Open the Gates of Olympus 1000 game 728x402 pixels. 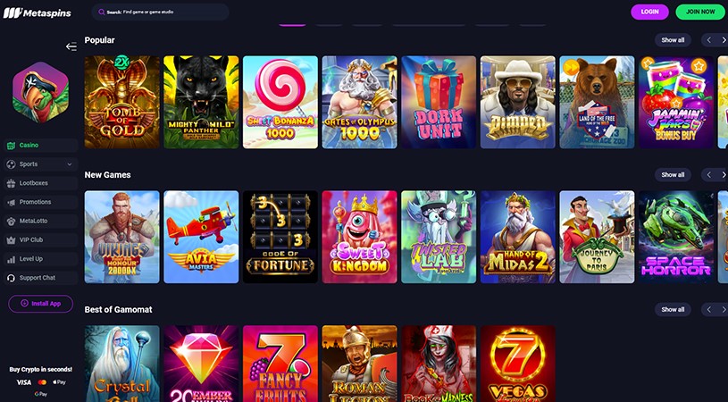pos(359,102)
